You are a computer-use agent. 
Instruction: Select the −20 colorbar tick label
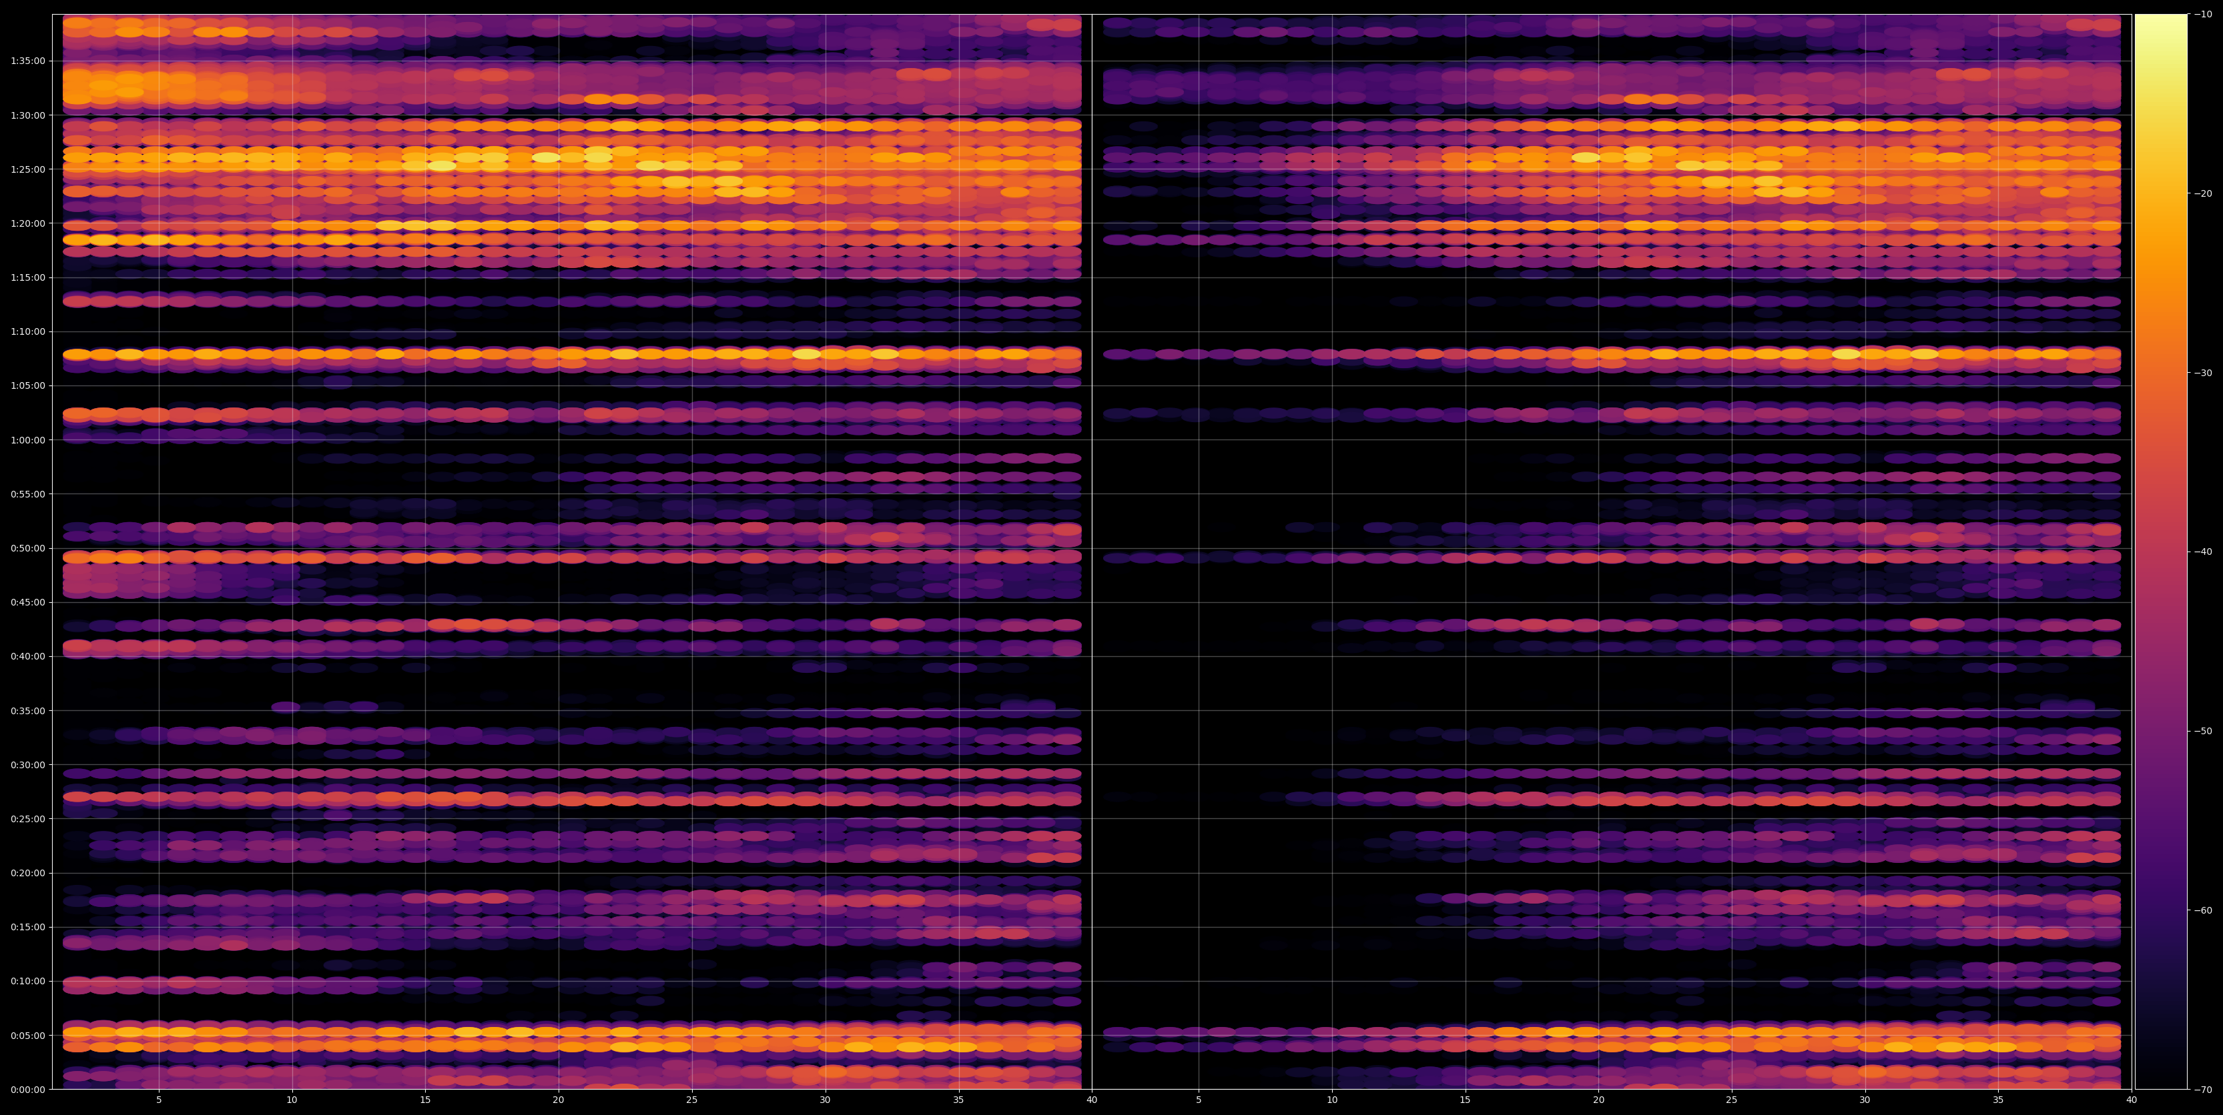point(2203,193)
